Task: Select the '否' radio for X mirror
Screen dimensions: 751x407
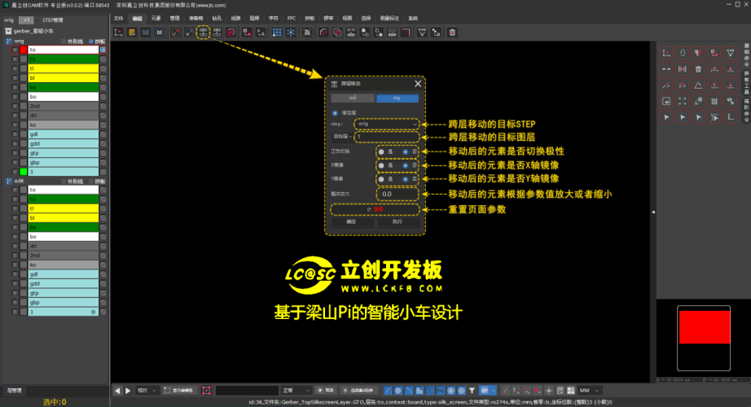Action: 405,165
